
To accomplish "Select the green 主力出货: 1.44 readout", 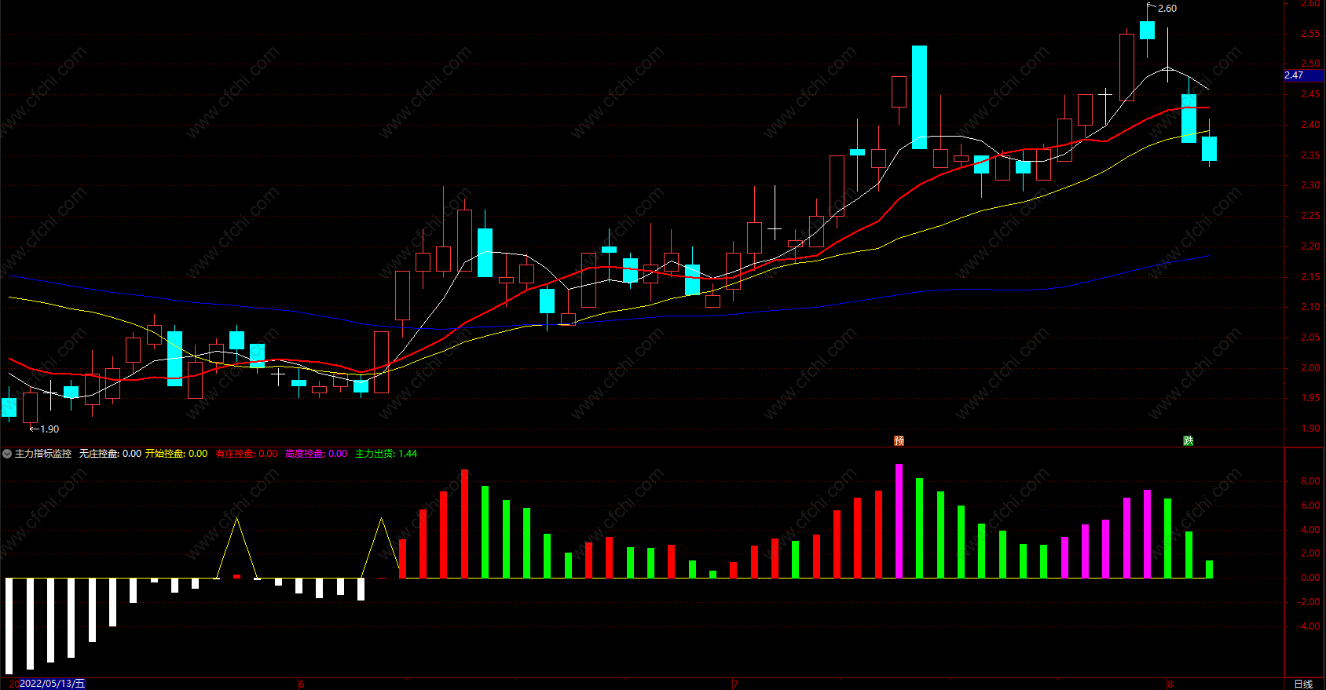I will (386, 454).
